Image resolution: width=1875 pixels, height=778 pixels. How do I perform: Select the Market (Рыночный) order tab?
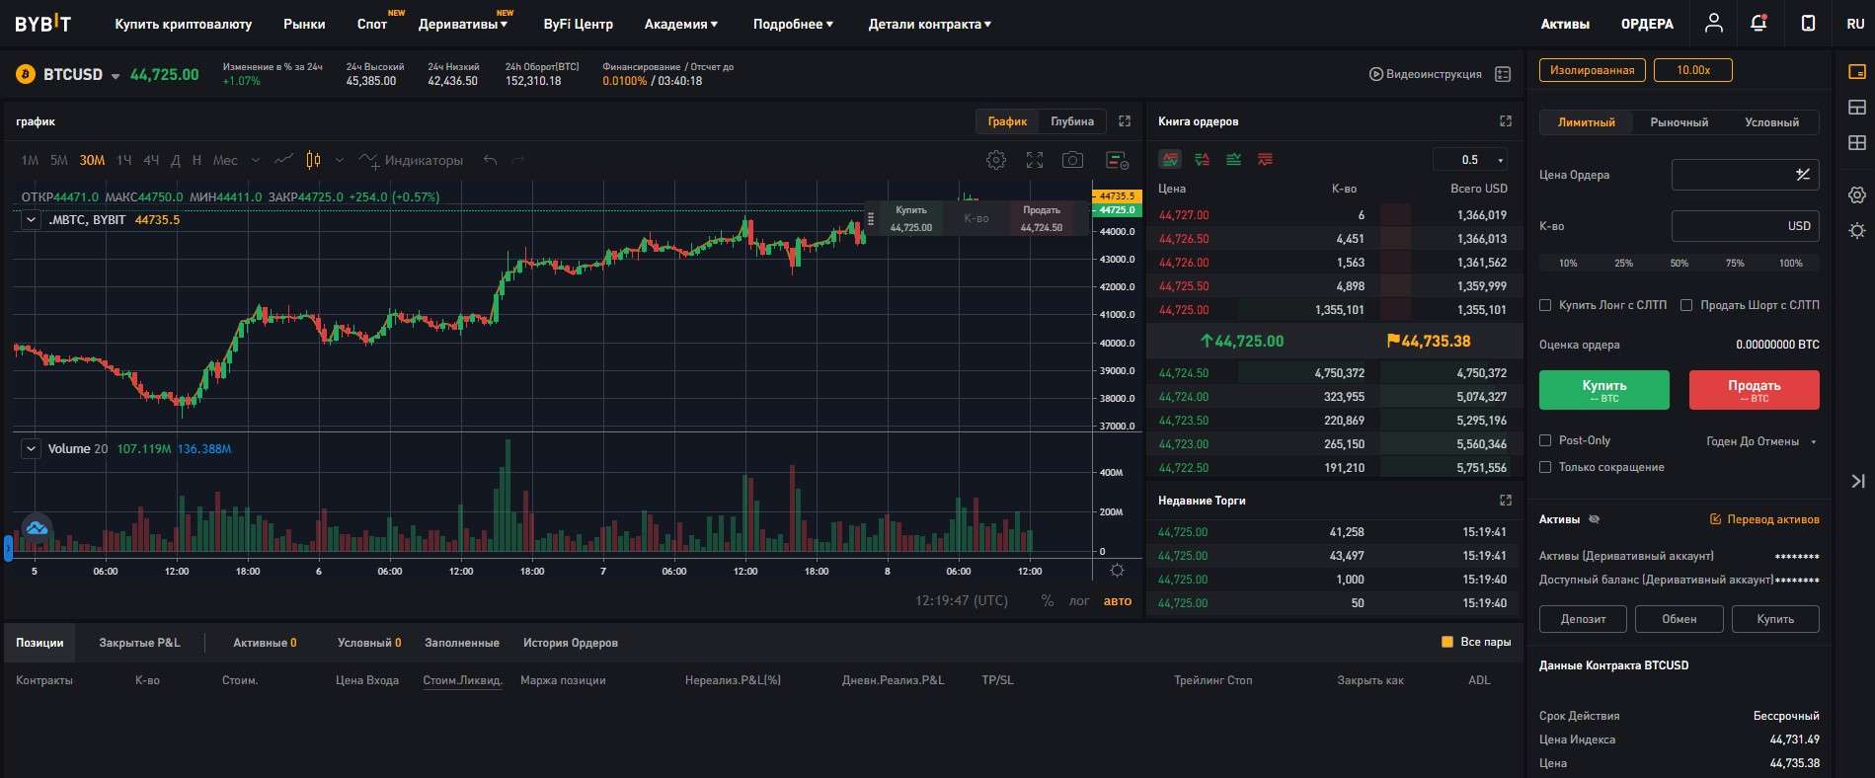click(x=1679, y=122)
